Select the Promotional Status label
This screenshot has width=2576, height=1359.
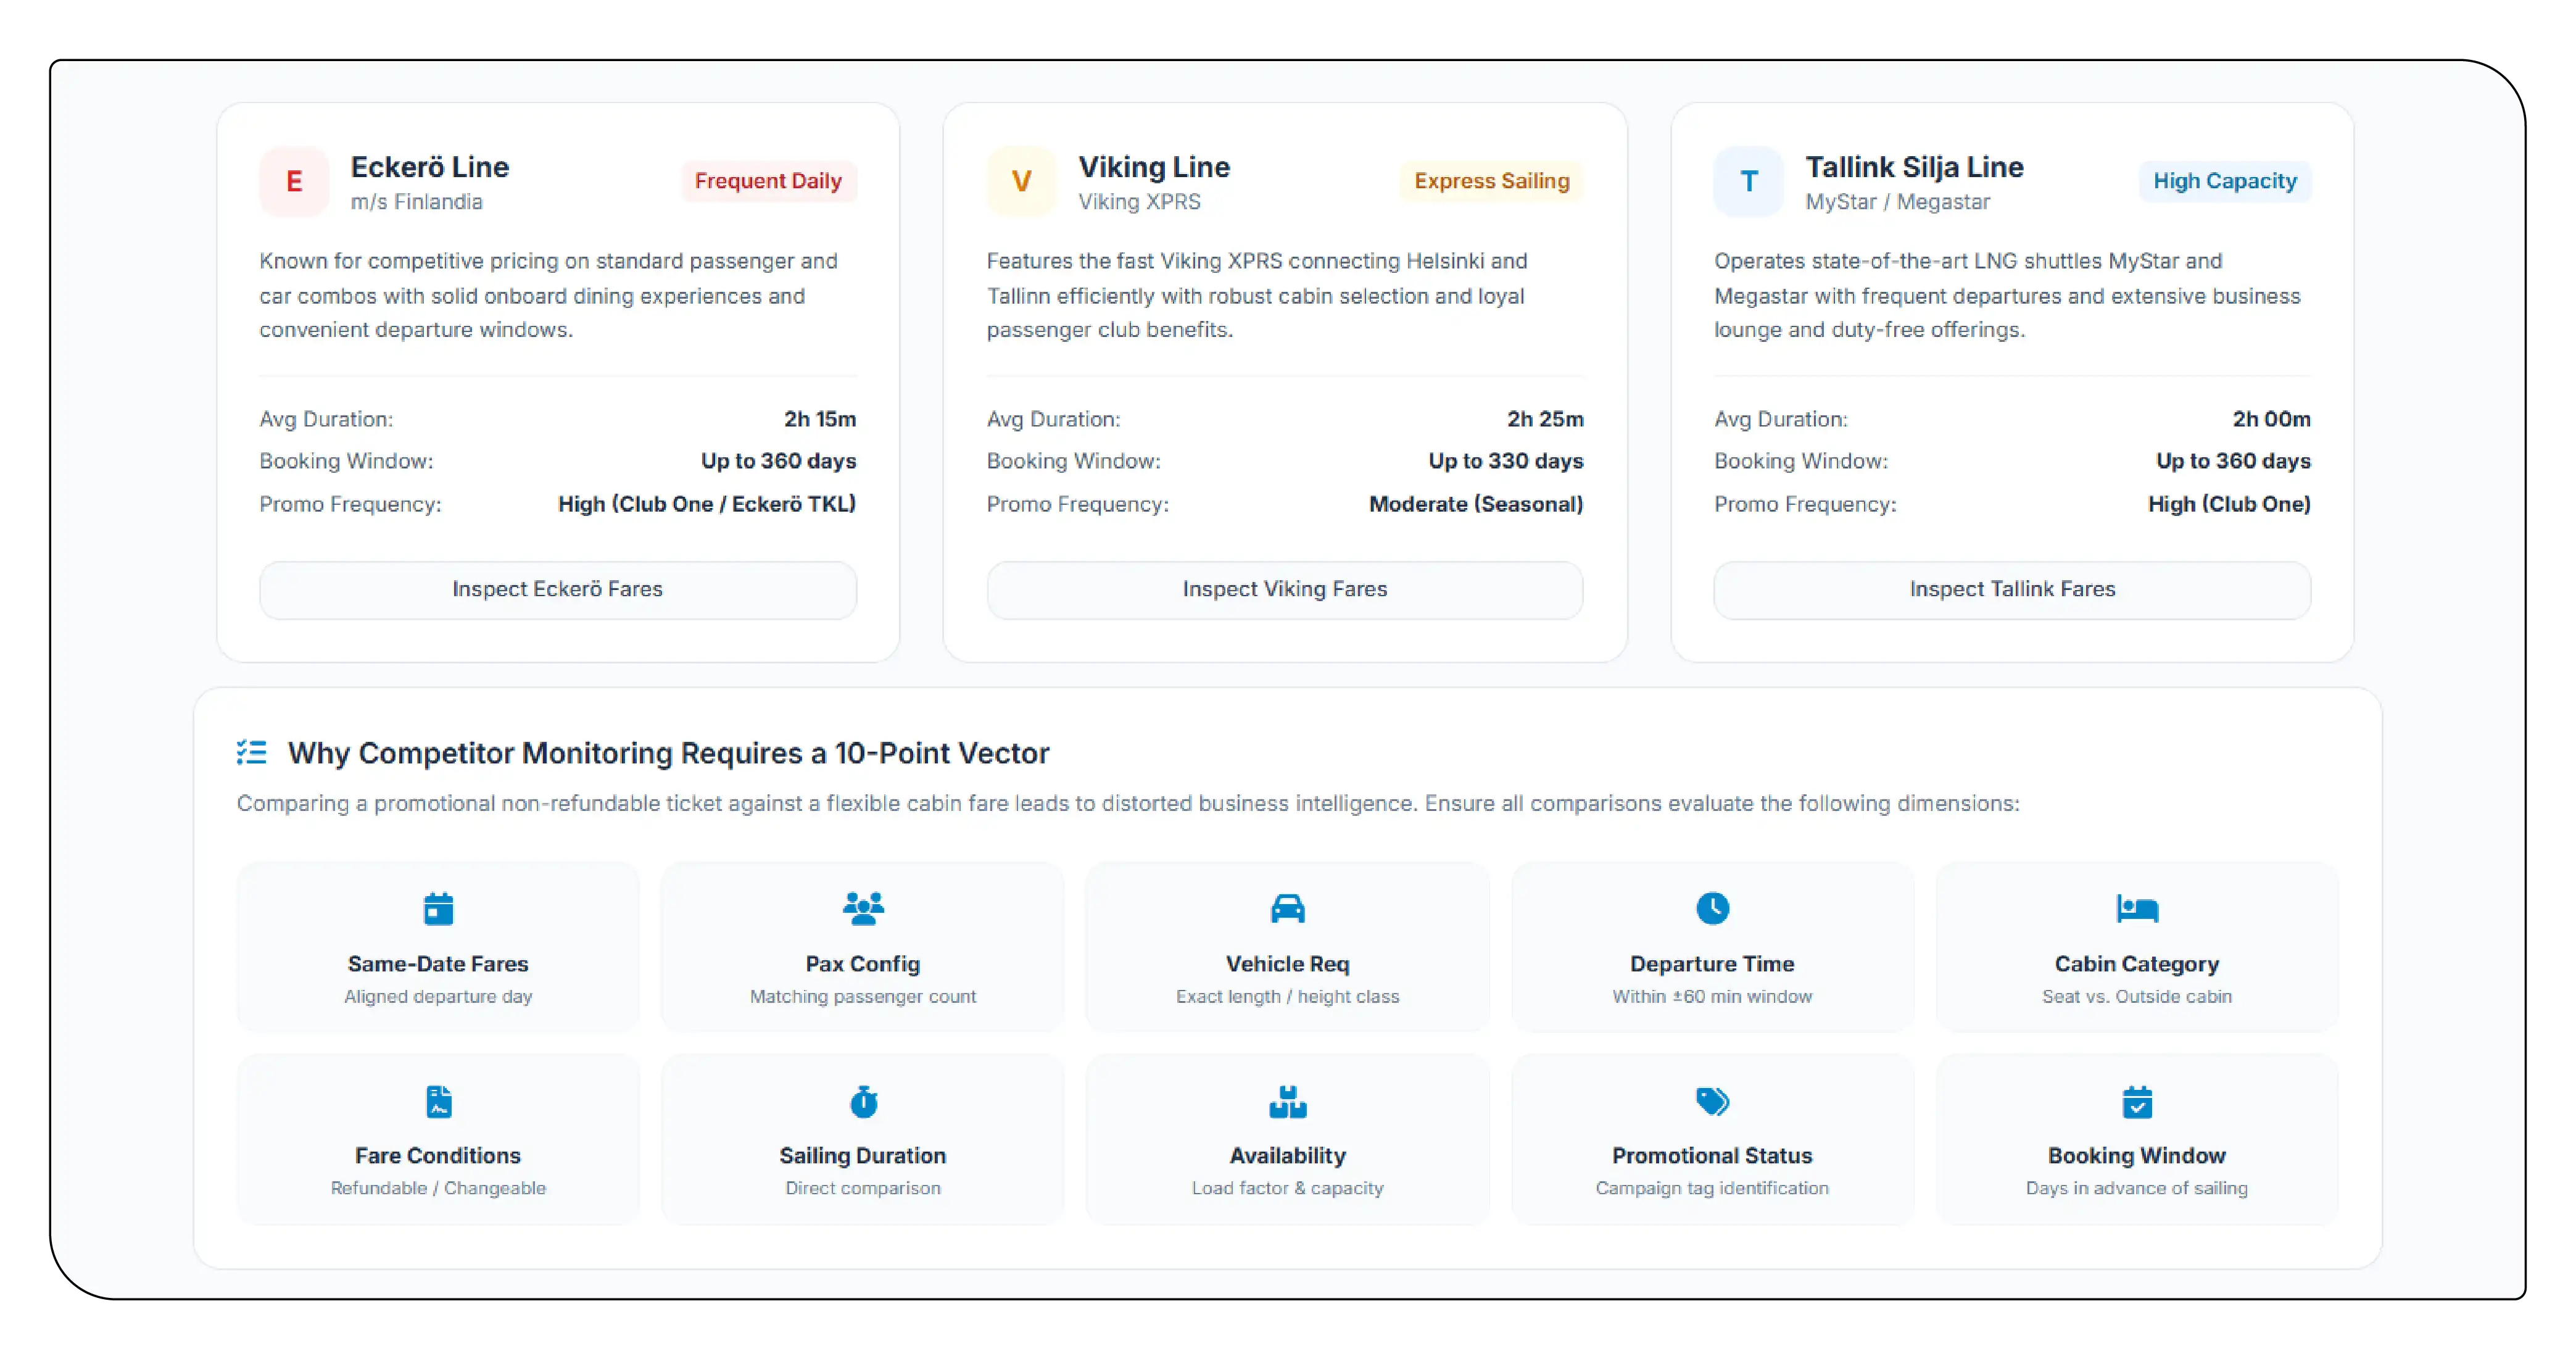[x=1712, y=1156]
